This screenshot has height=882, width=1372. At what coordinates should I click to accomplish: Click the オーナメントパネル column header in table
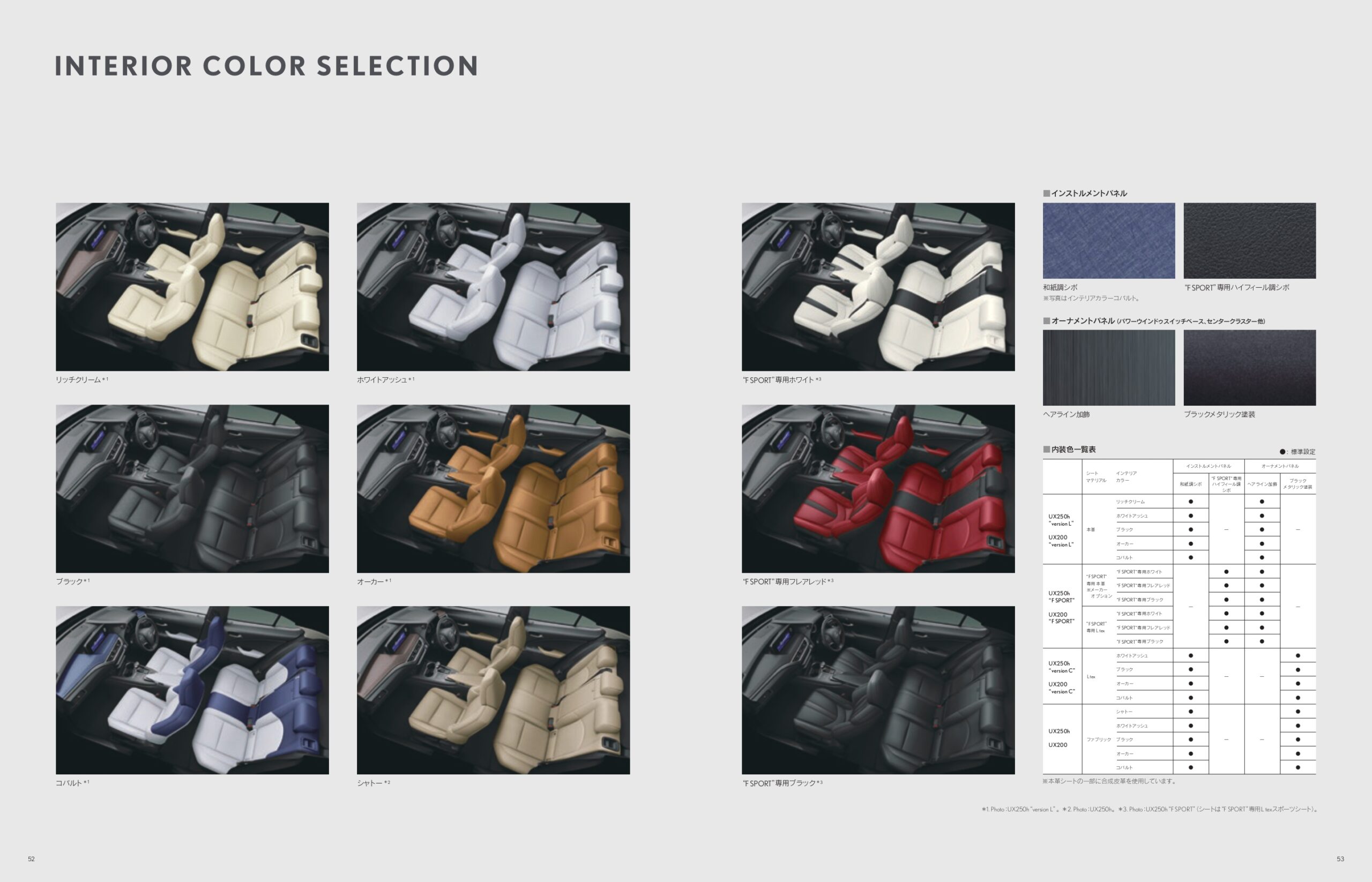coord(1280,466)
